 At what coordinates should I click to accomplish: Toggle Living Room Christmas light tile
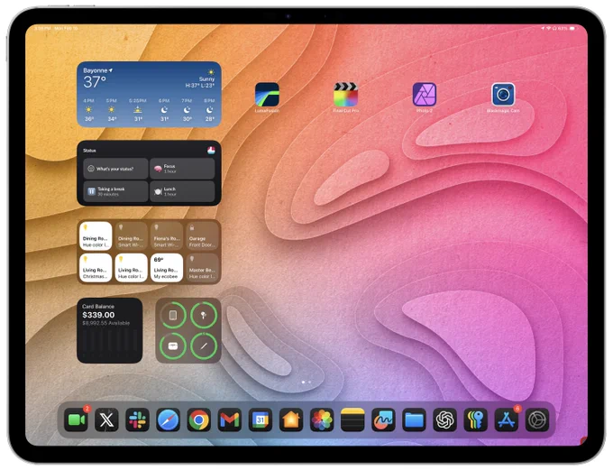coord(96,267)
